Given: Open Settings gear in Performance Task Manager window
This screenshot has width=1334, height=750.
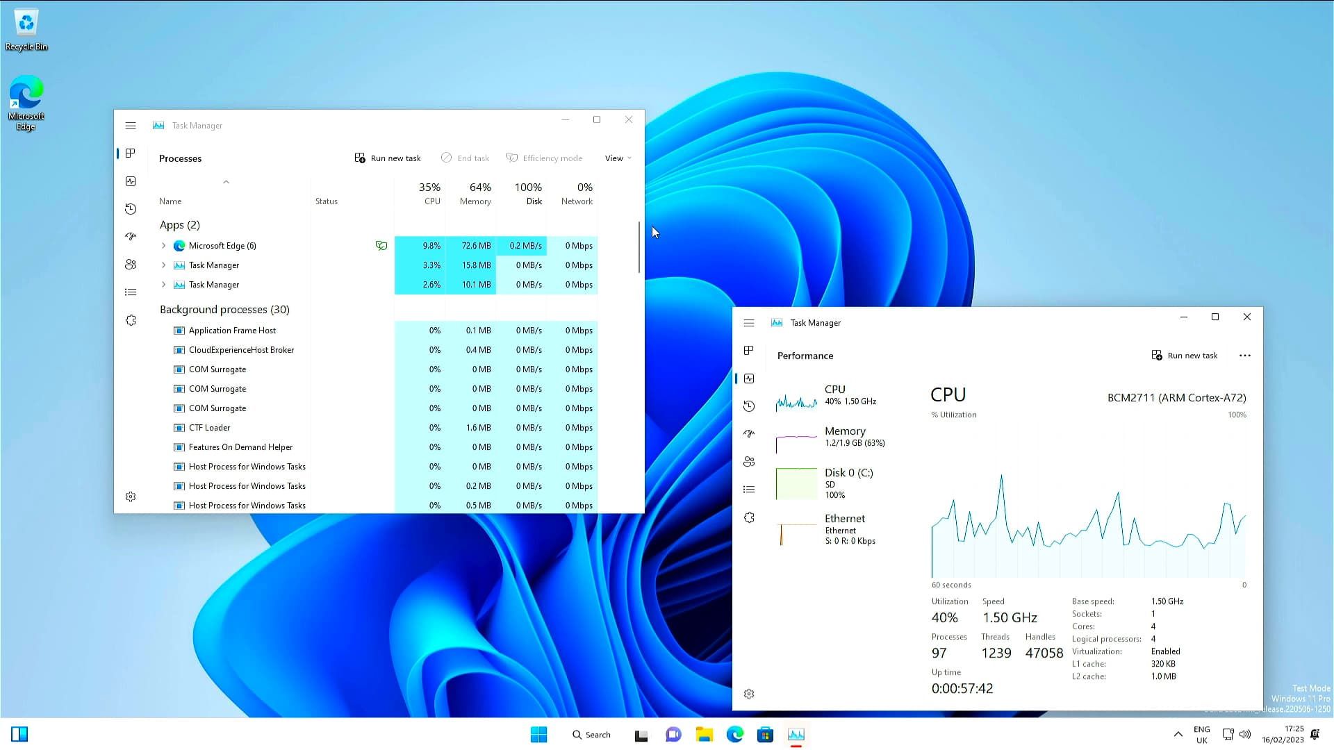Looking at the screenshot, I should (x=749, y=694).
